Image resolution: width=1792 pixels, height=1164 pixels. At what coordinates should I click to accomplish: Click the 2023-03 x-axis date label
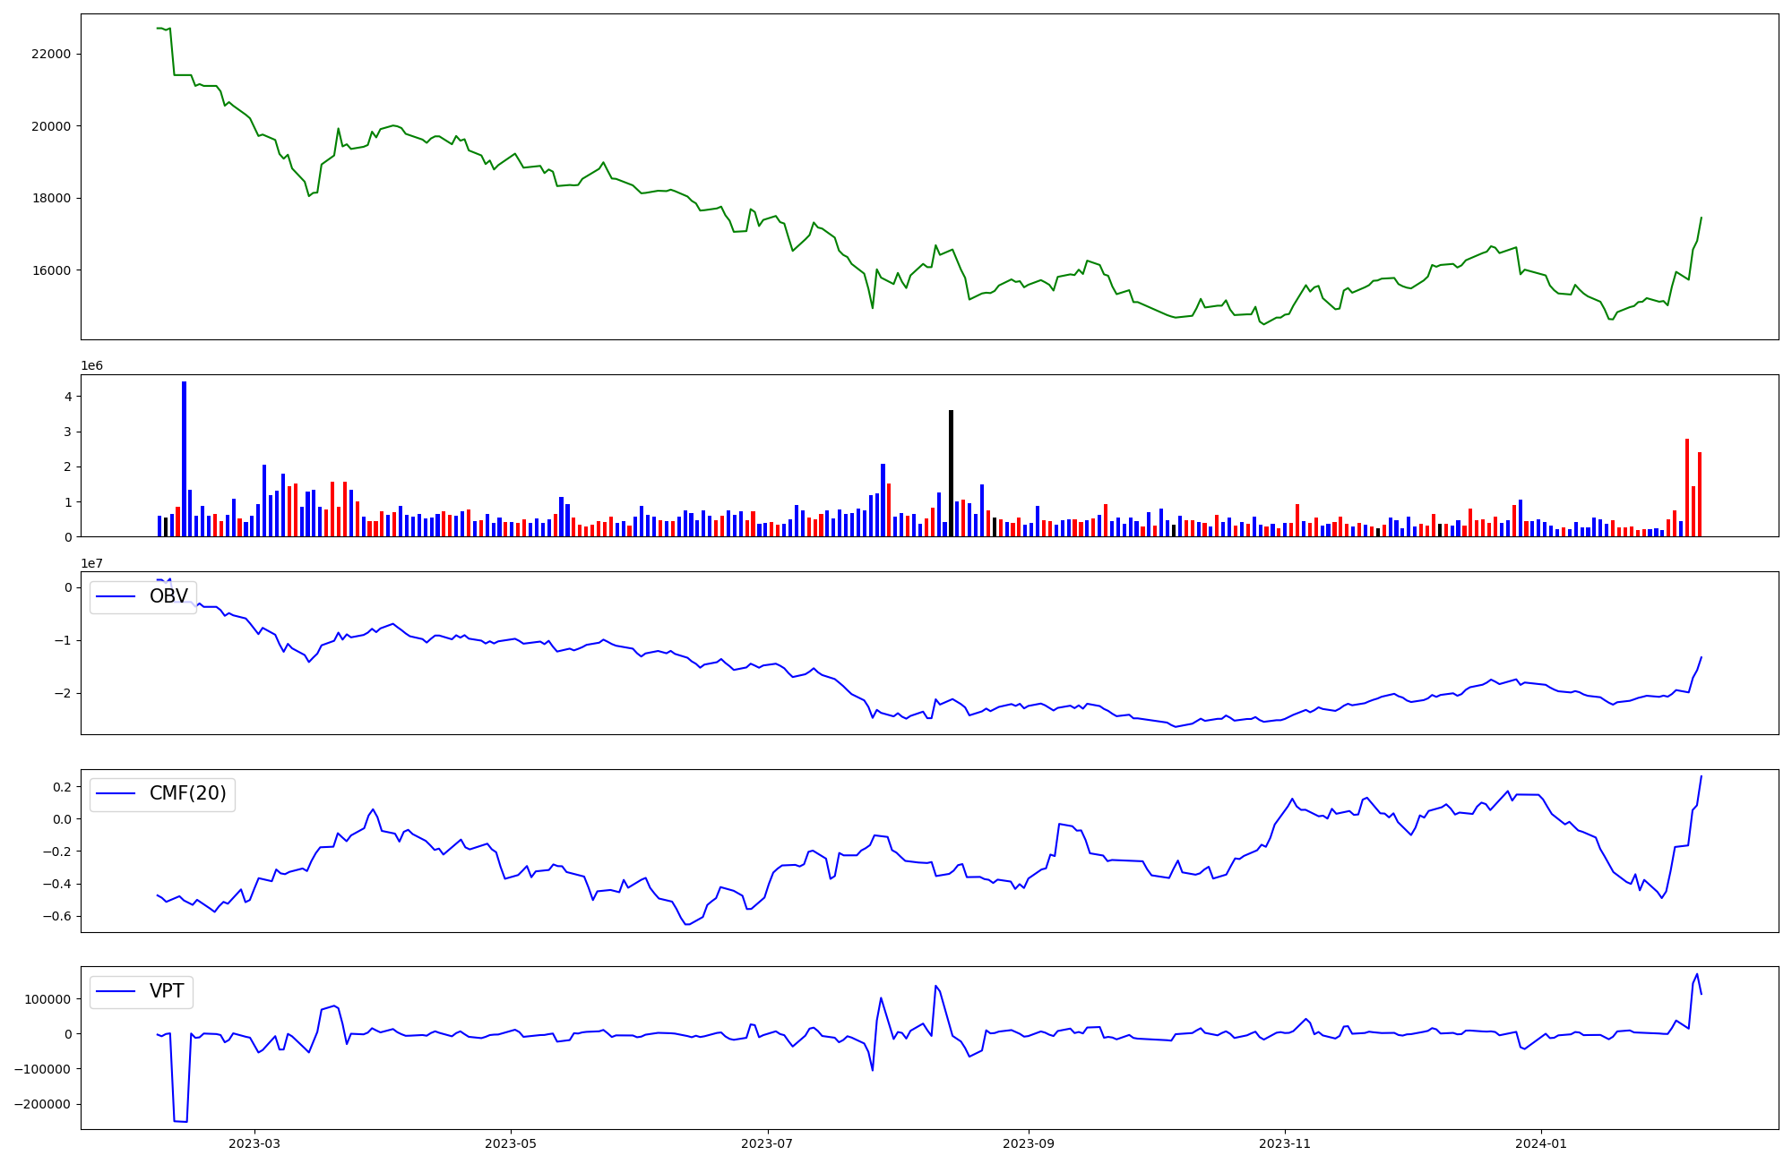(254, 1143)
